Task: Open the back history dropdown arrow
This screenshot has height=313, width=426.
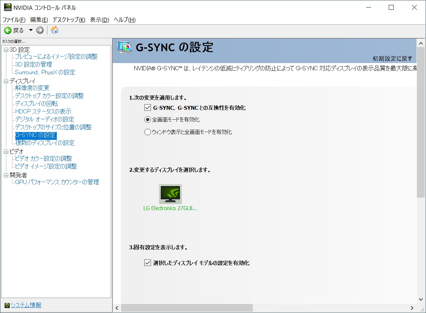Action: (x=31, y=30)
